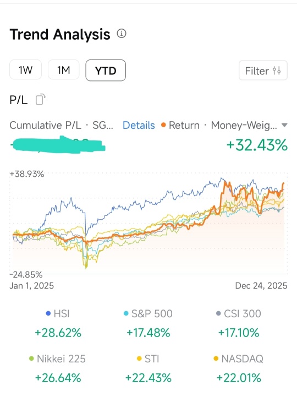This screenshot has height=407, width=297.
Task: Open the Details link
Action: [139, 126]
